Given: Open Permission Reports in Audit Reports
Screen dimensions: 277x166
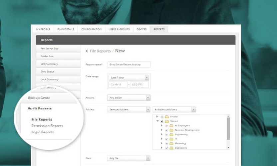Looking at the screenshot, I should (47, 126).
